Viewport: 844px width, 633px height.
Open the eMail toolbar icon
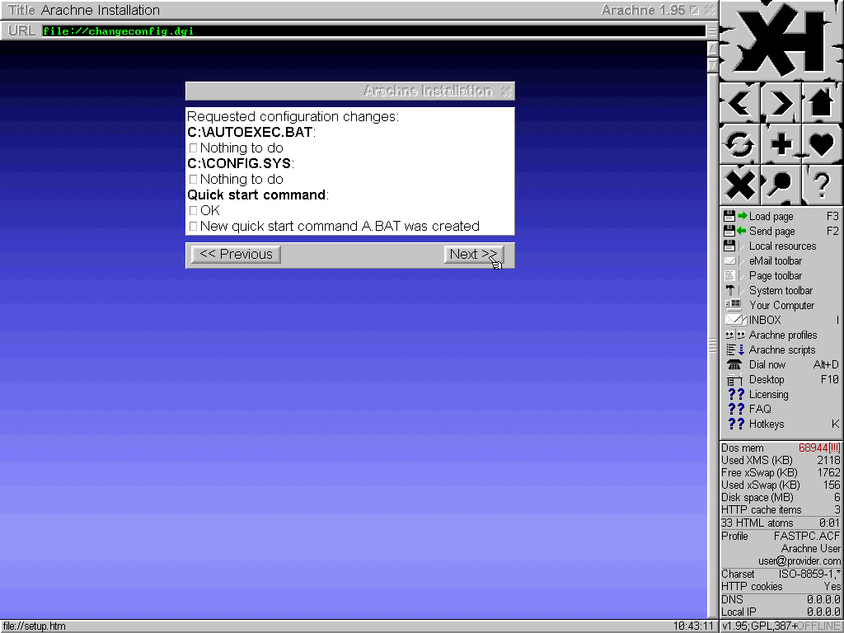(732, 260)
